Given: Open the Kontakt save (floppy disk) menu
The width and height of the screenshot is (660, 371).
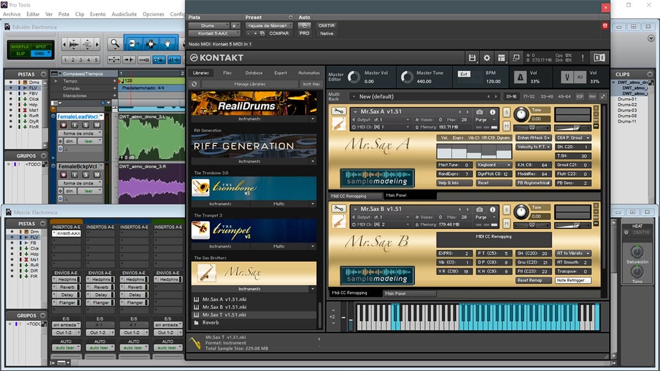Looking at the screenshot, I should point(472,58).
